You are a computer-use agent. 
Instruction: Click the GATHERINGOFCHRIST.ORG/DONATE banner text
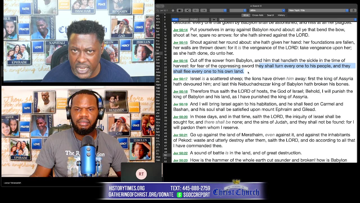[x=141, y=195]
